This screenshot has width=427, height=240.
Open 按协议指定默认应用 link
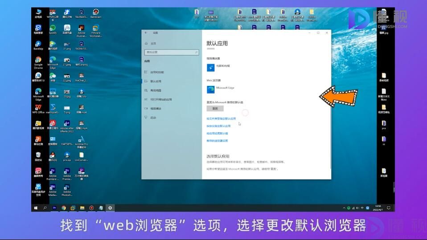tap(218, 126)
